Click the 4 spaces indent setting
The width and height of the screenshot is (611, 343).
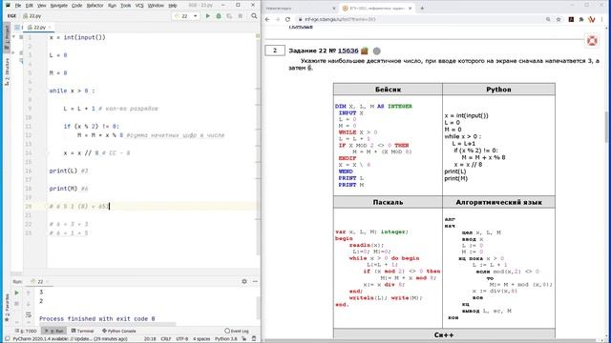tap(201, 339)
